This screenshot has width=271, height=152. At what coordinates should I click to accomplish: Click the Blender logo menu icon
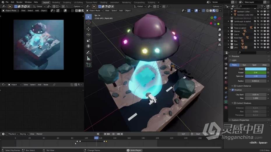click(x=3, y=2)
